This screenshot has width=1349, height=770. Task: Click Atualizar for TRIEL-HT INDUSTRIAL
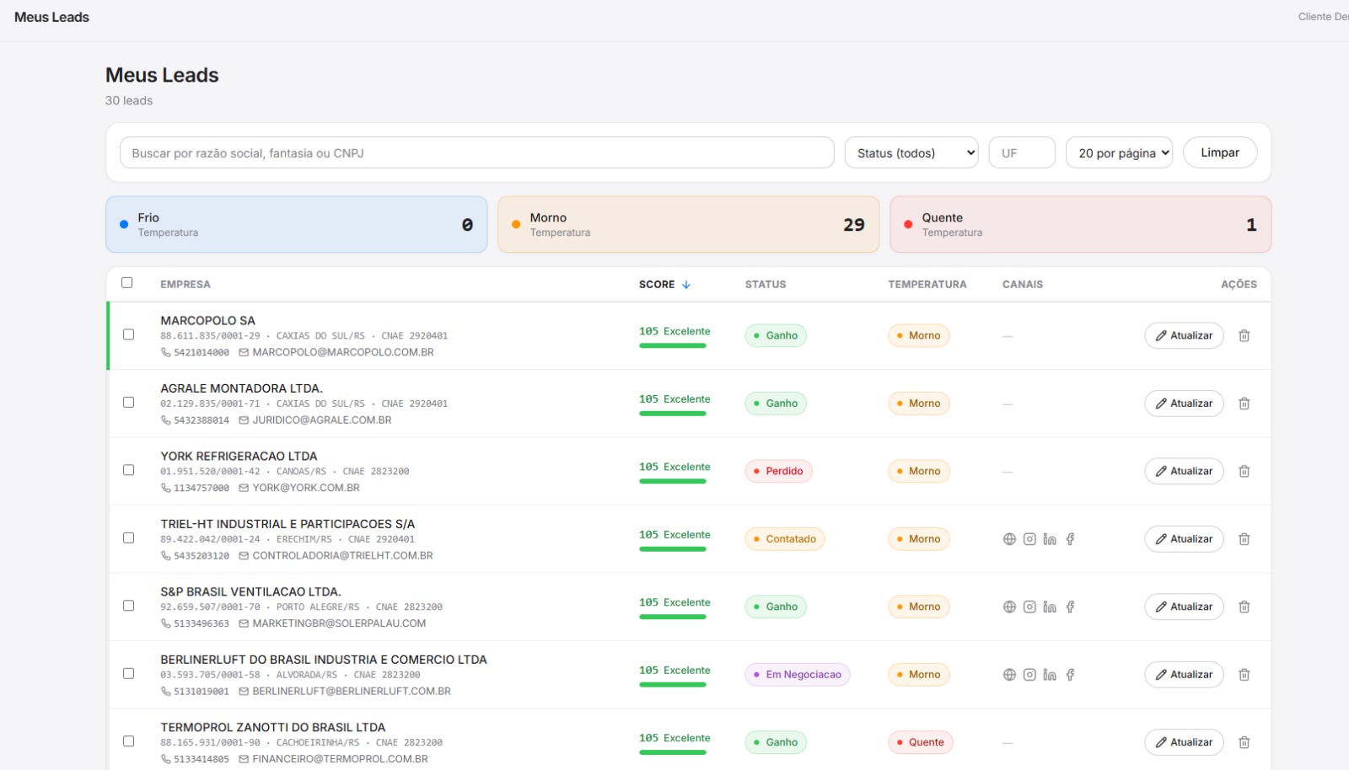click(1184, 539)
